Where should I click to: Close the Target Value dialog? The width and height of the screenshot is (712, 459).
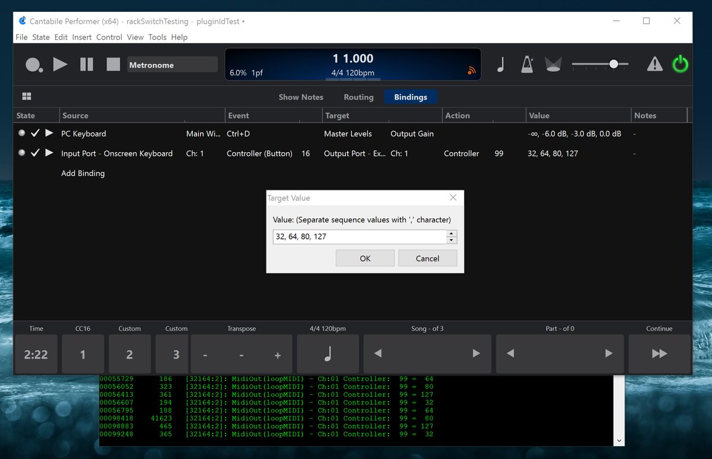(x=453, y=197)
